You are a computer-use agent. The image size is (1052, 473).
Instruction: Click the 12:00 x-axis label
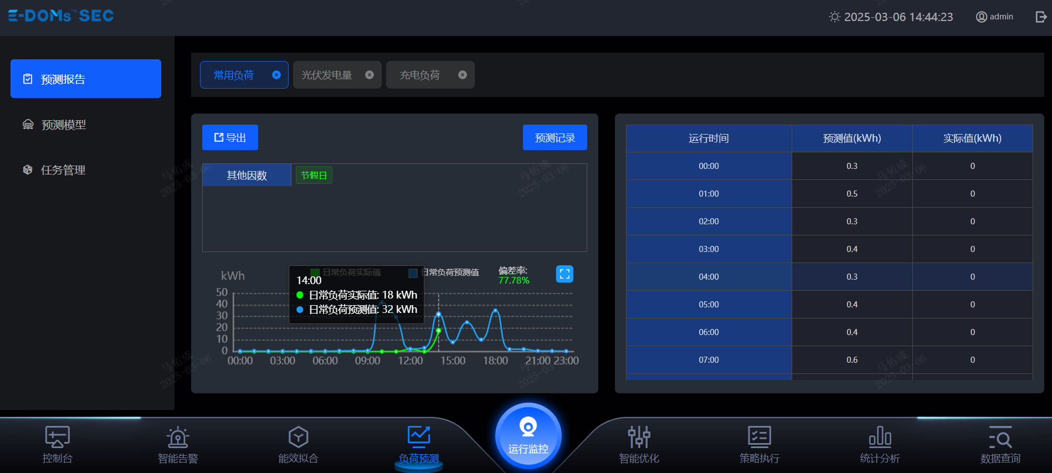coord(410,361)
